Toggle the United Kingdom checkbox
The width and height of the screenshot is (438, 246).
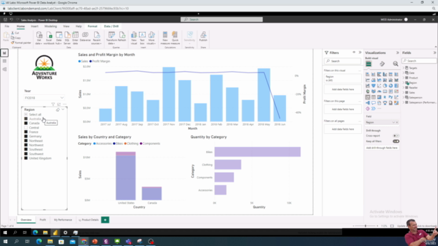(x=26, y=158)
